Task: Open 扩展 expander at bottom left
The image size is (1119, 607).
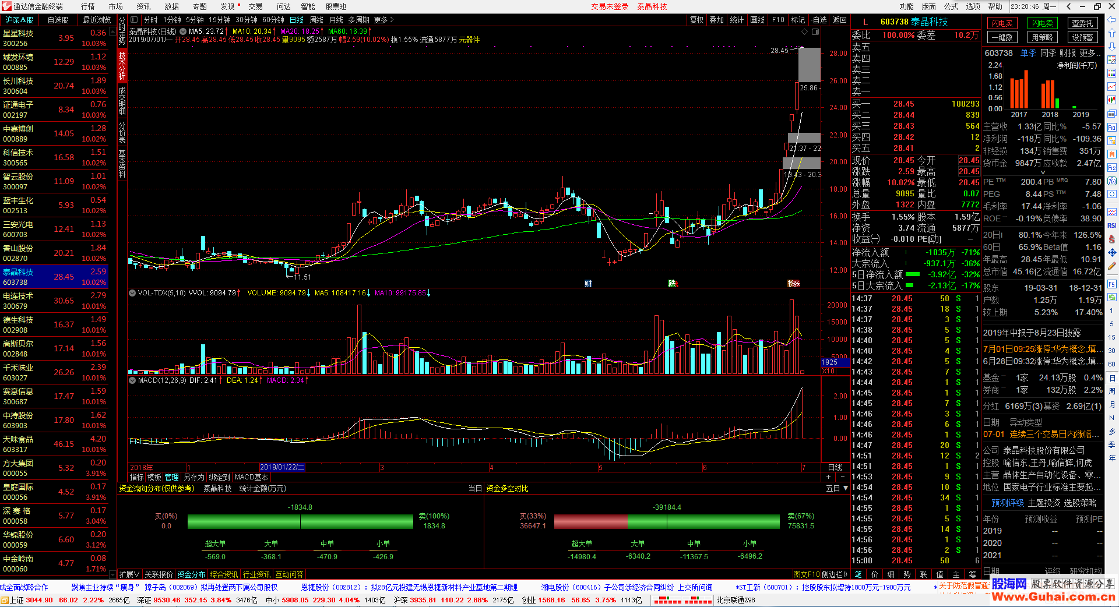Action: (x=129, y=574)
